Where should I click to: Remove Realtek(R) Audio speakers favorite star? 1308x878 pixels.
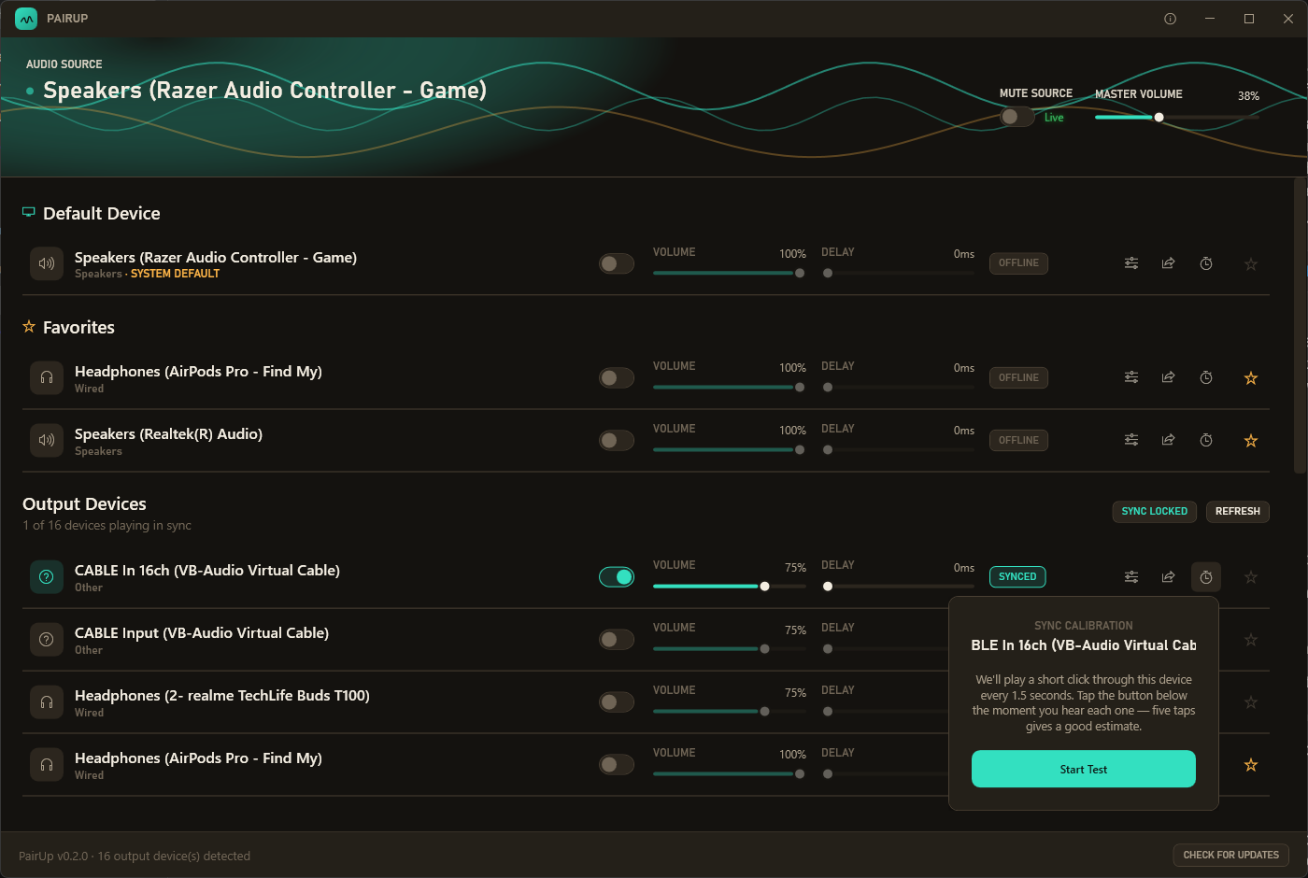(x=1251, y=441)
